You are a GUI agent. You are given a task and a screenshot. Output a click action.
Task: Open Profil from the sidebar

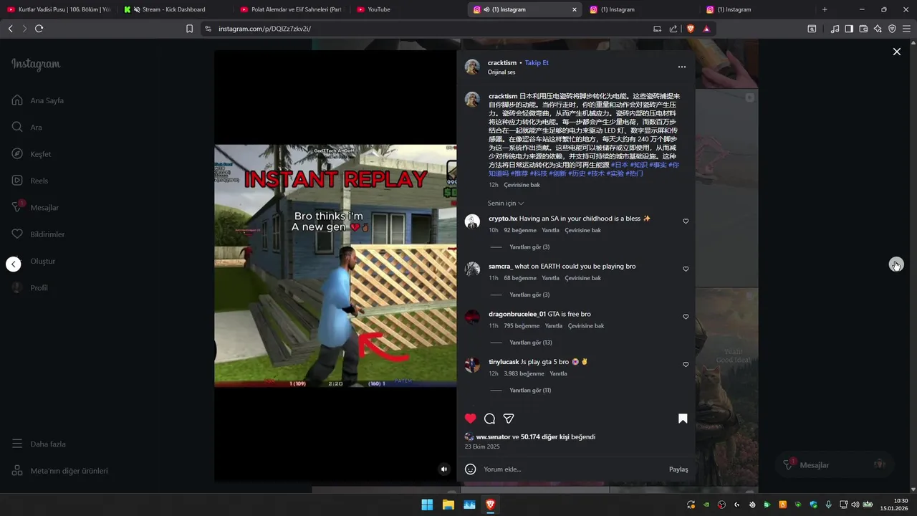pyautogui.click(x=30, y=287)
